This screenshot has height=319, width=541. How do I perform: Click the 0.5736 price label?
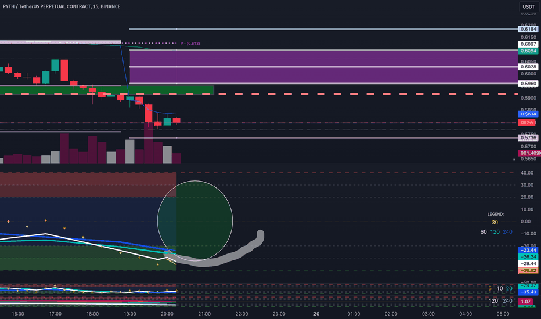tap(528, 137)
